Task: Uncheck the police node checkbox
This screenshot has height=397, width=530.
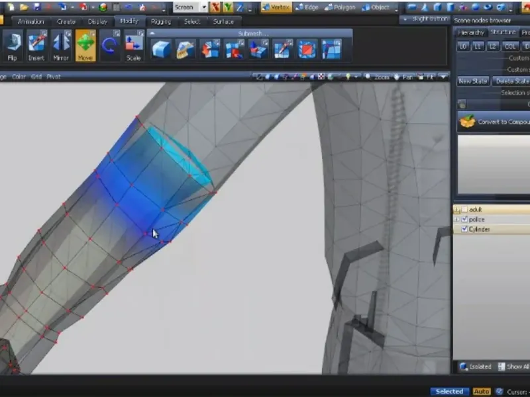Action: [464, 220]
